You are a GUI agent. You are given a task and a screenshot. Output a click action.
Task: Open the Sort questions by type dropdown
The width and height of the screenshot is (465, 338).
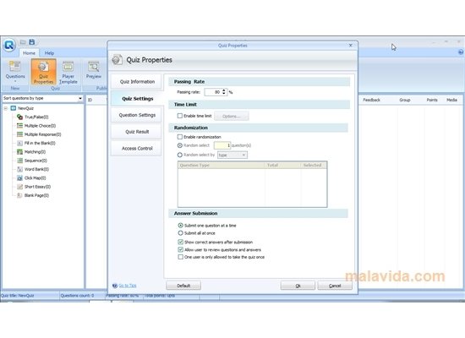tap(43, 98)
